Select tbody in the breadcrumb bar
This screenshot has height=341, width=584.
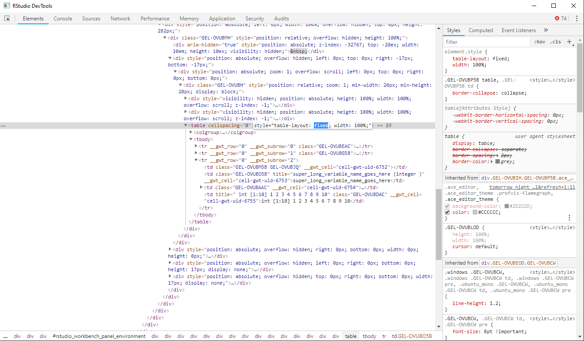pos(369,336)
